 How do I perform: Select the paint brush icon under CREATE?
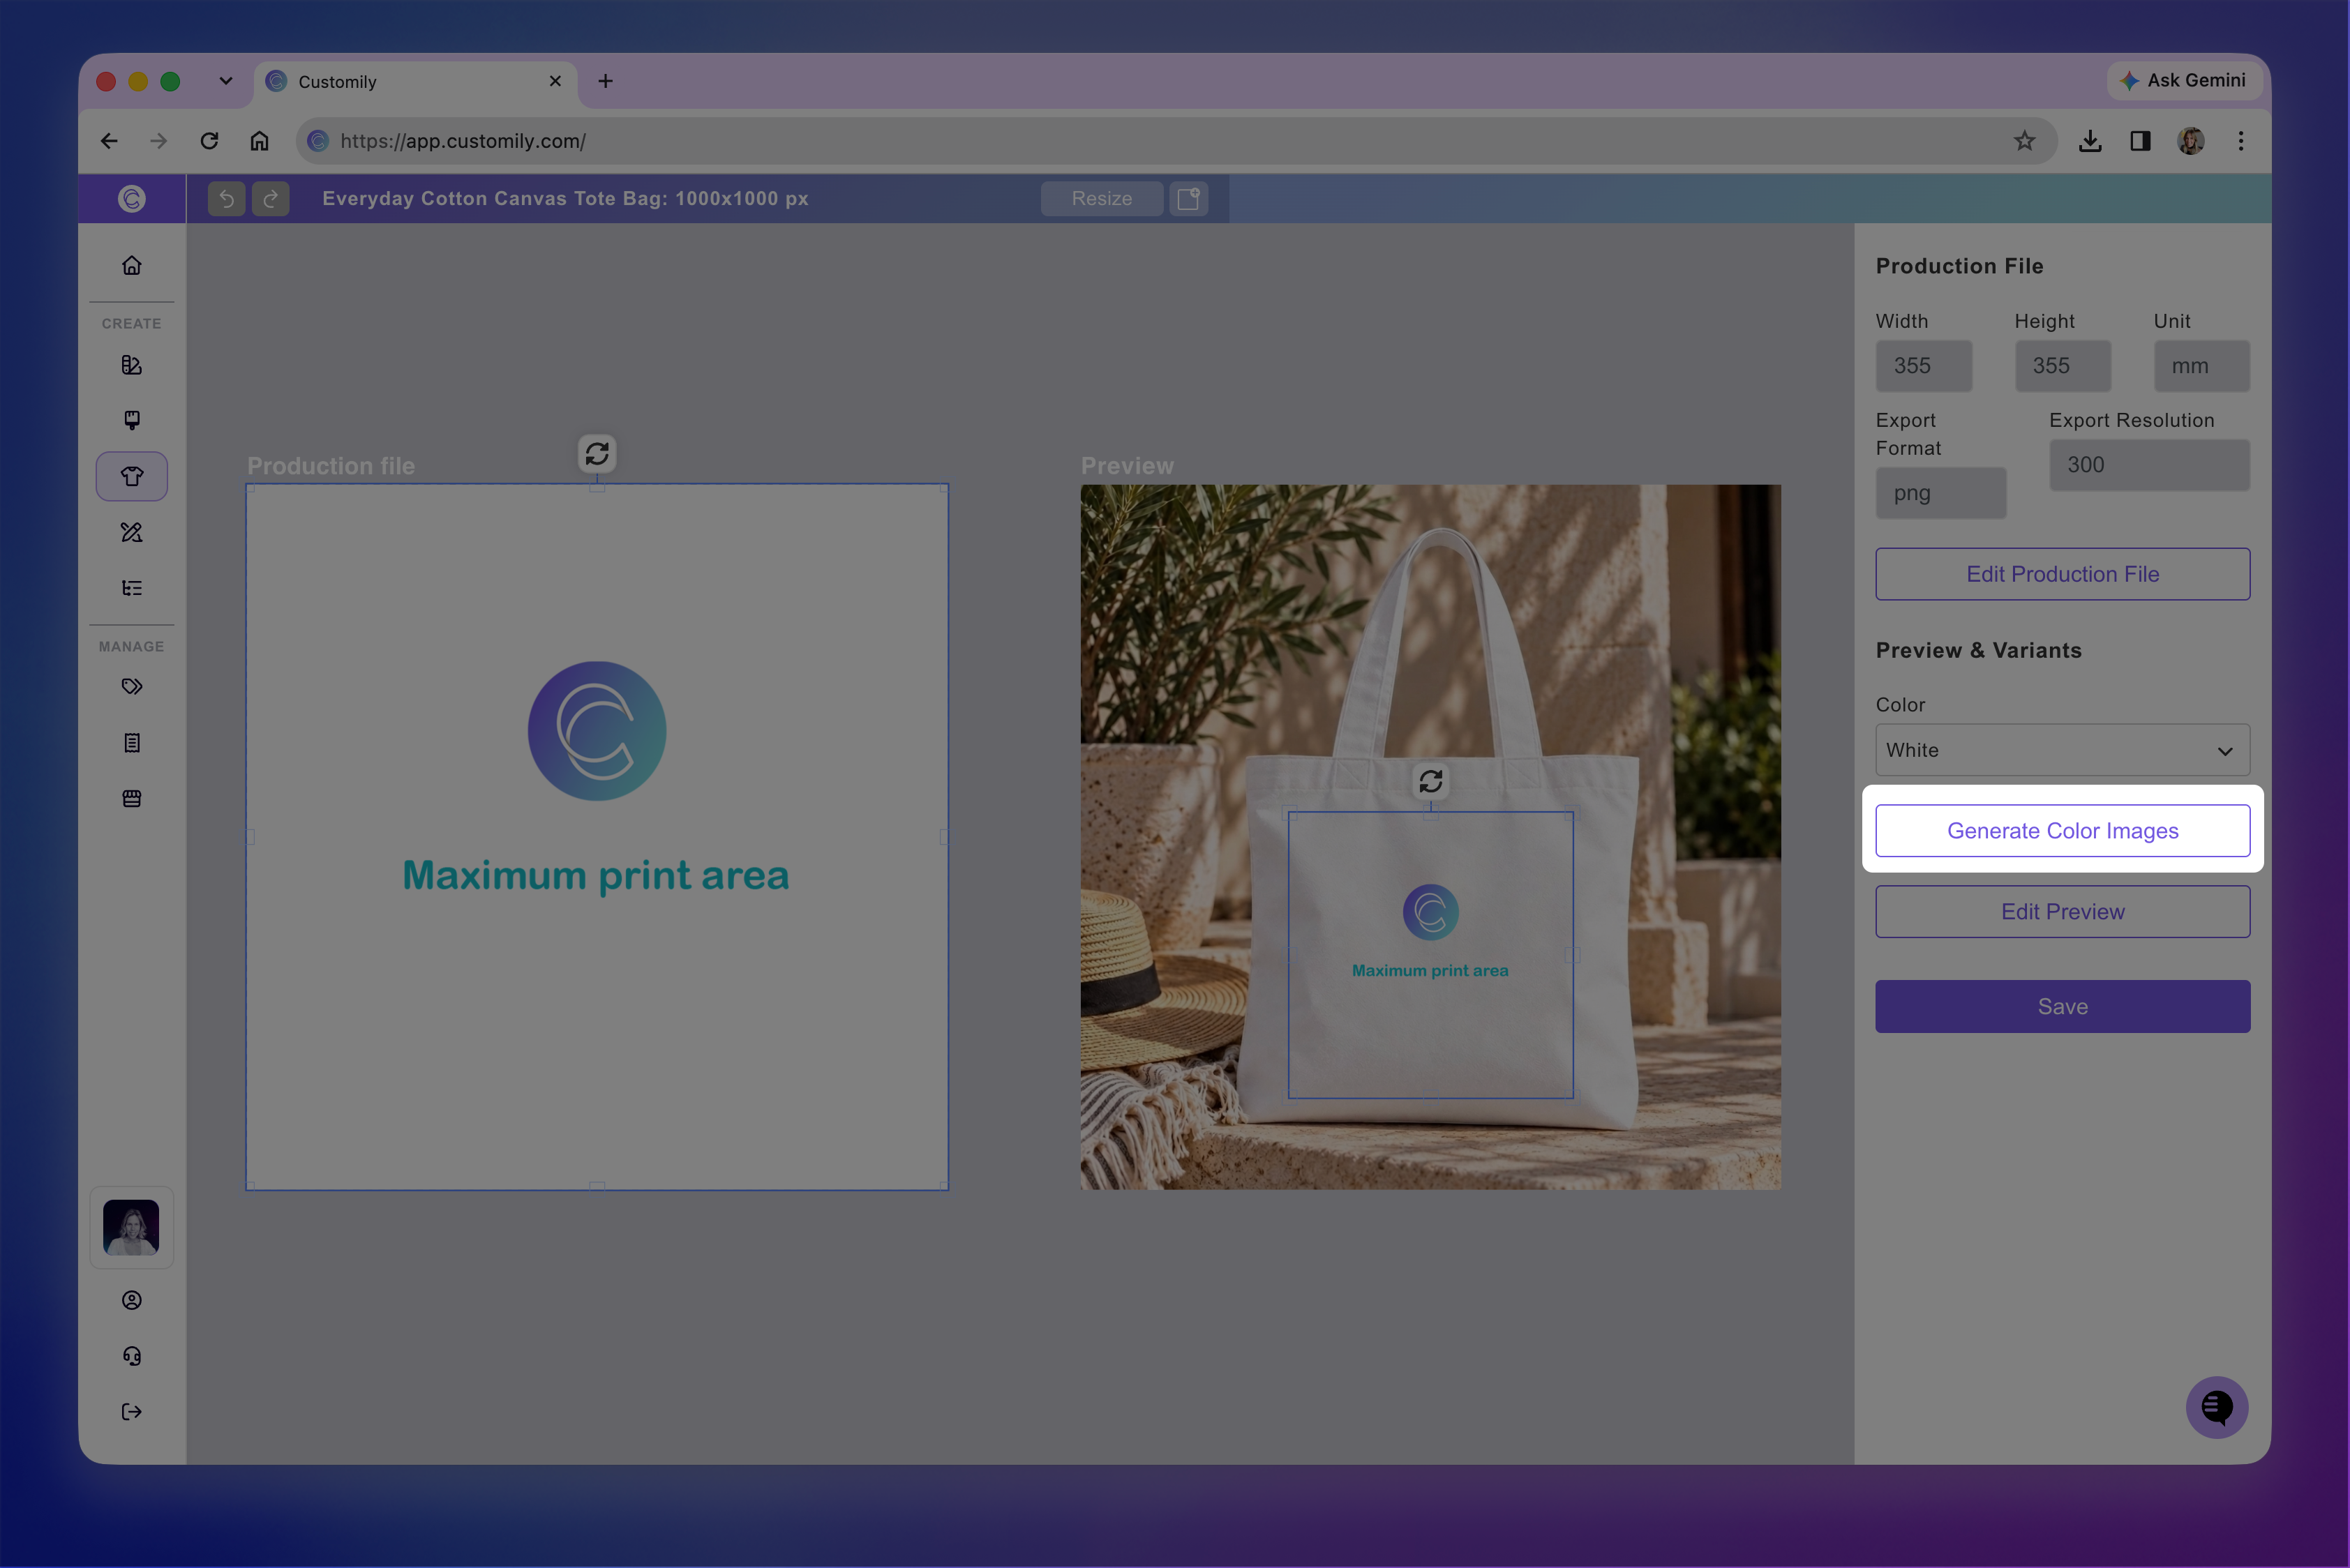[131, 420]
